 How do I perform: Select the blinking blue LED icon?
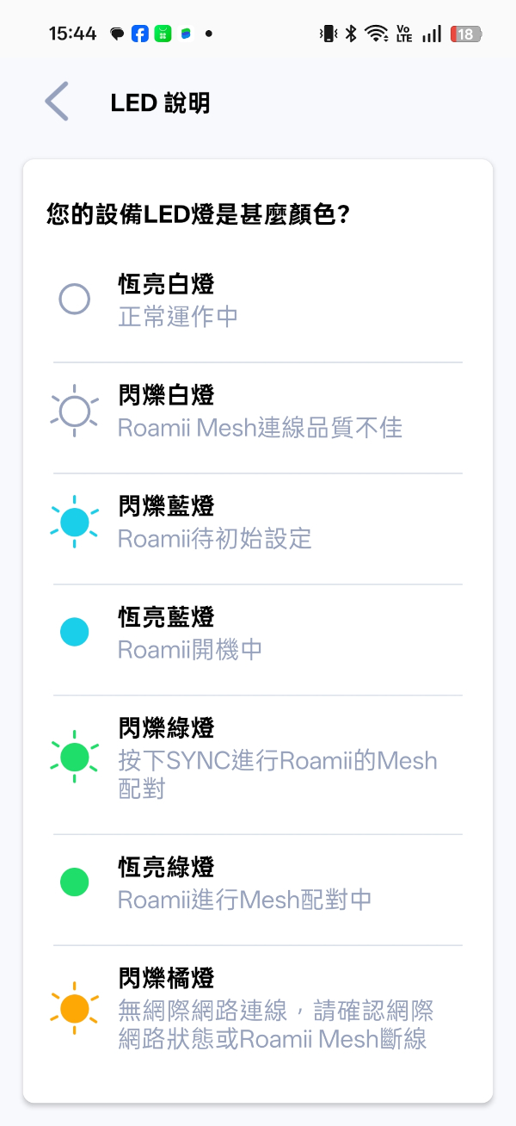[74, 521]
